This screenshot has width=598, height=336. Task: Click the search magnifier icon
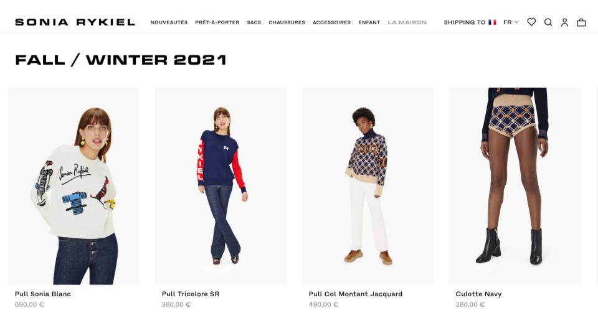tap(548, 22)
